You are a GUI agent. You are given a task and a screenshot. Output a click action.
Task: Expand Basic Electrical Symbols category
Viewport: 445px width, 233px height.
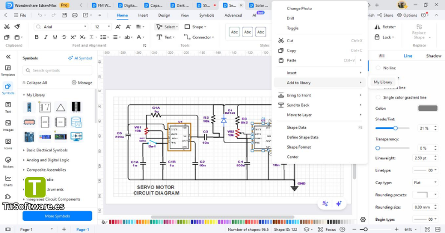(x=24, y=150)
